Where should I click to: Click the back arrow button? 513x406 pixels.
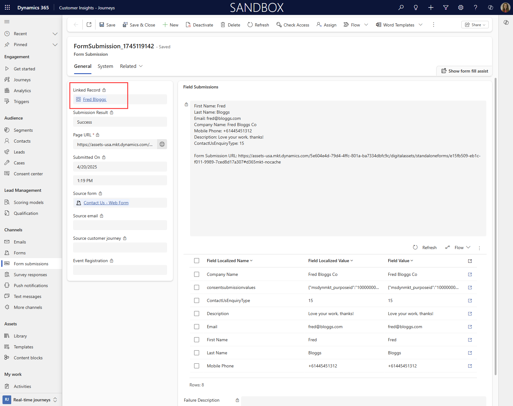click(x=76, y=25)
